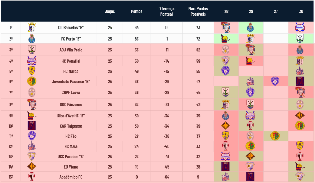Viewport: 315px width, 183px height.
Task: Sort by the Pontos column header
Action: [x=137, y=11]
